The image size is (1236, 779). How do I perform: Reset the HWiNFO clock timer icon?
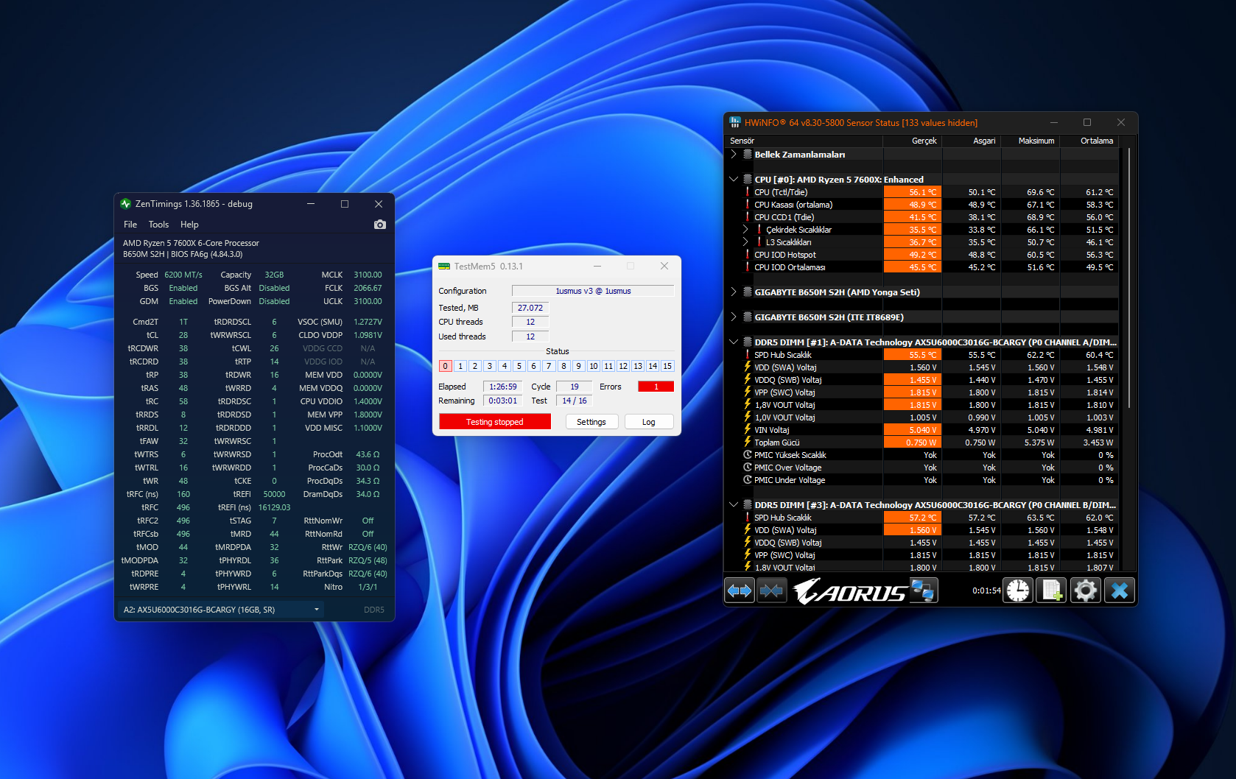[x=1019, y=591]
